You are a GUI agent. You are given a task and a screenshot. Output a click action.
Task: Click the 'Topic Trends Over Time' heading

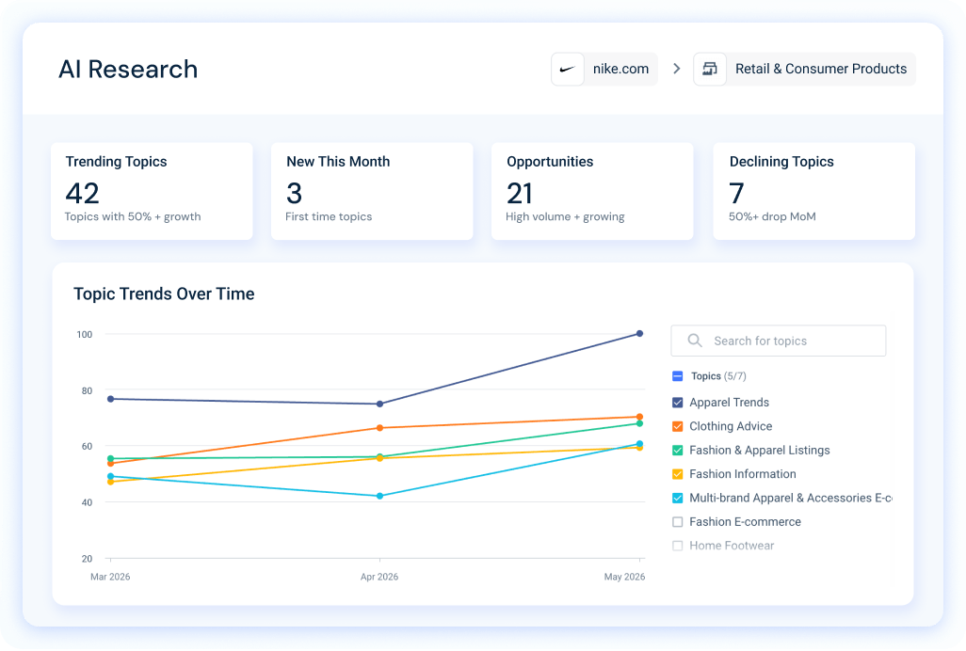164,294
